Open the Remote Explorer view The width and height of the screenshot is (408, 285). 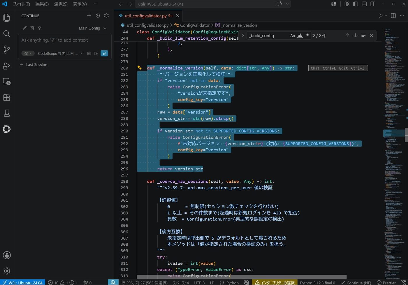click(7, 82)
